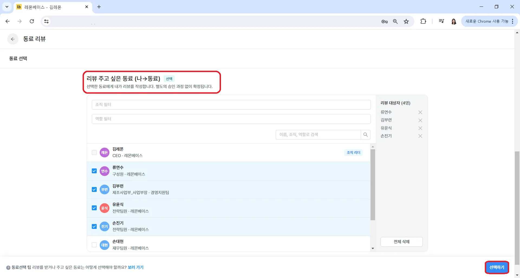The width and height of the screenshot is (520, 278).
Task: Click the 전체 삭제 button
Action: [402, 242]
